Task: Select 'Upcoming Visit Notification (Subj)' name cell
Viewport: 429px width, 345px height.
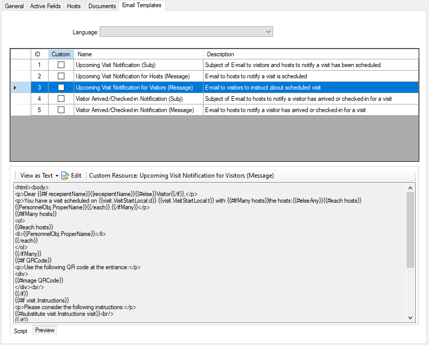Action: 139,65
